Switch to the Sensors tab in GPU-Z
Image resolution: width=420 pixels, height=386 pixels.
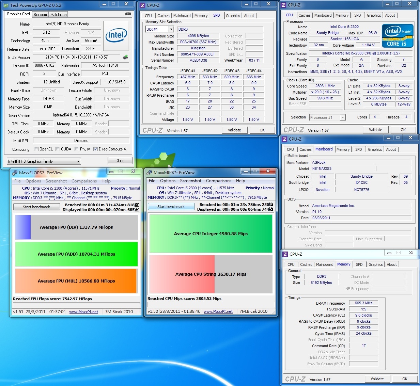[x=40, y=15]
